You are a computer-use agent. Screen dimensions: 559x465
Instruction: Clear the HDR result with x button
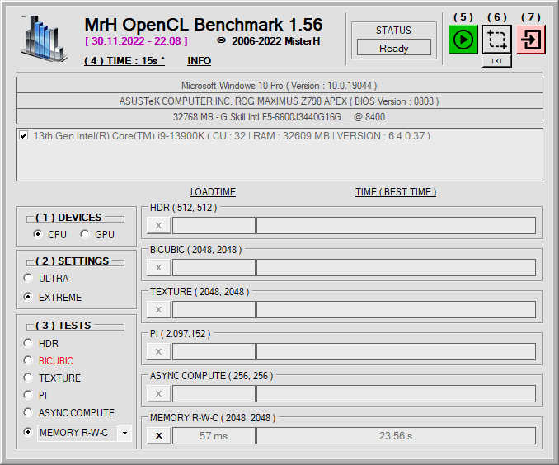158,225
